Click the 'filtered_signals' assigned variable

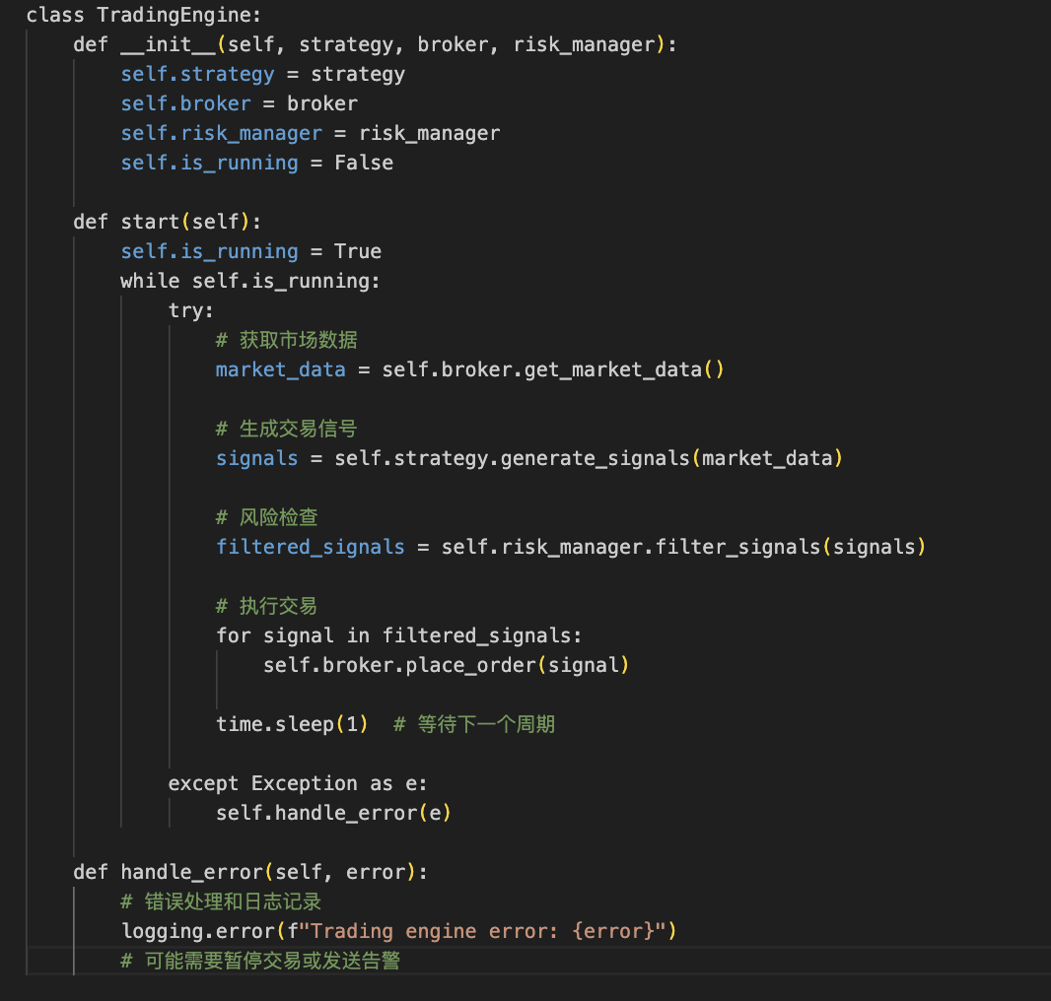pos(311,547)
